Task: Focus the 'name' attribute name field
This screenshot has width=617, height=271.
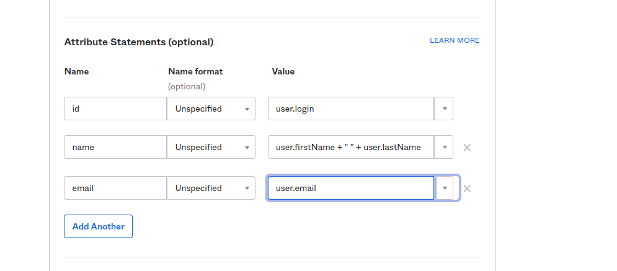Action: [x=115, y=148]
